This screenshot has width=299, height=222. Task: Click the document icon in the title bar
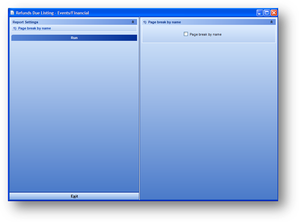coord(13,13)
